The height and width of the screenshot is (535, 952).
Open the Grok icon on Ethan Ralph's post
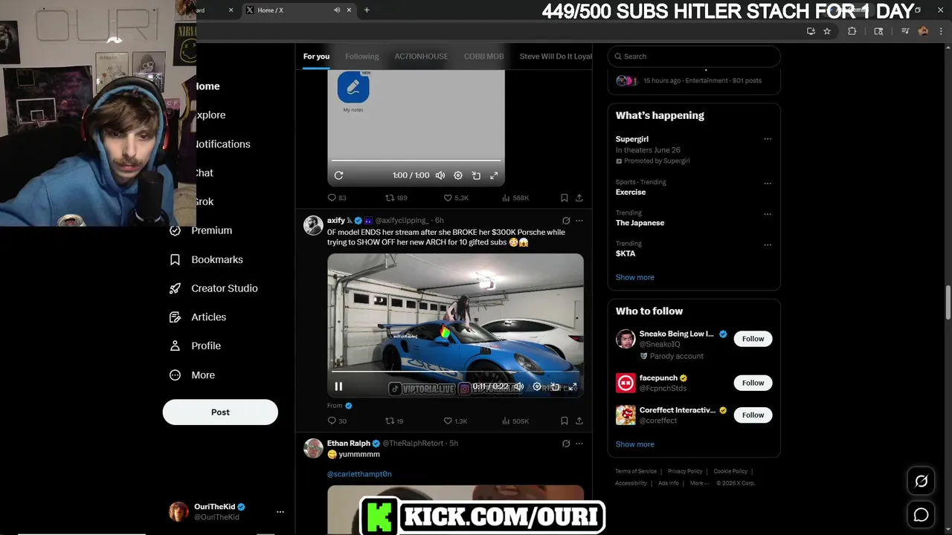pos(566,444)
